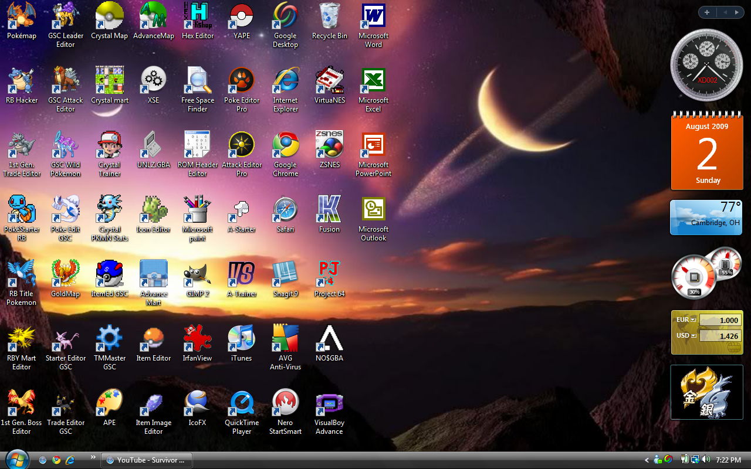The image size is (751, 469).
Task: Open Microsoft Outlook desktop shortcut
Action: tap(374, 218)
